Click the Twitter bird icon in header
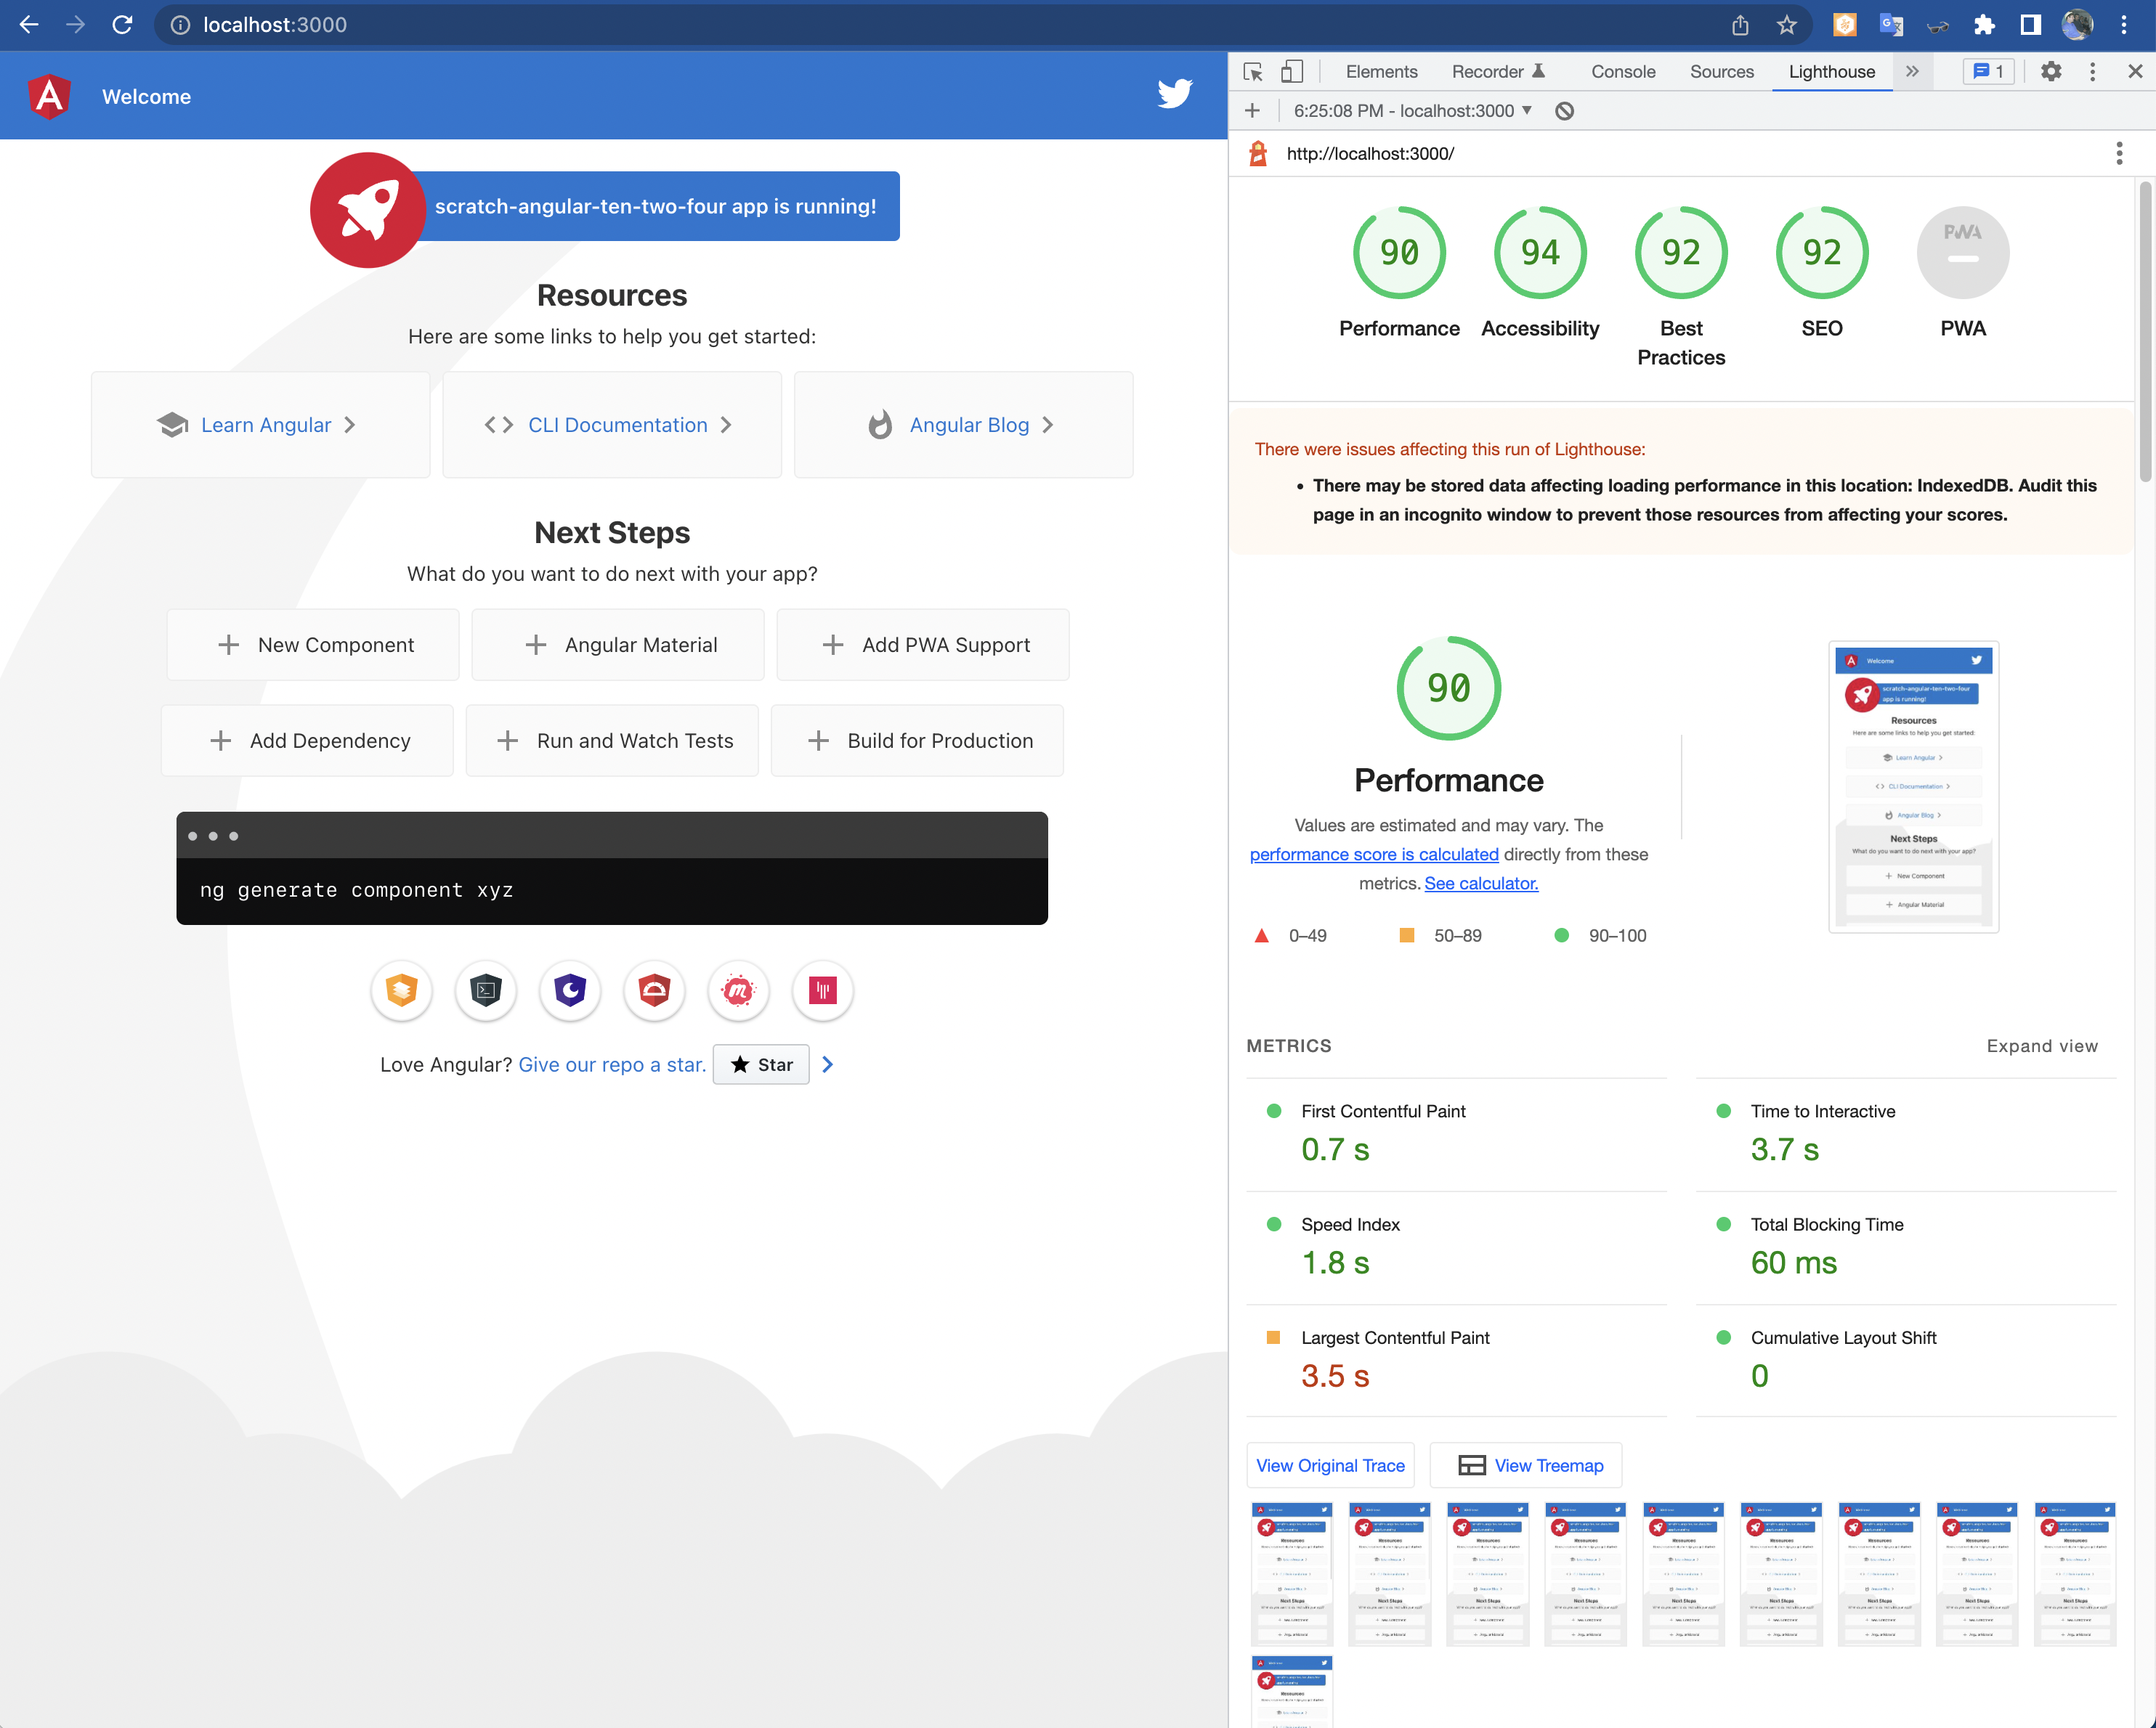The image size is (2156, 1728). [x=1174, y=94]
